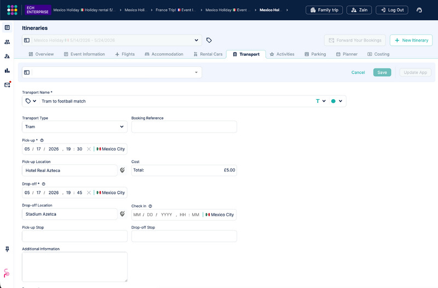The image size is (438, 288).
Task: Click the Drop-off Location field
Action: point(70,214)
